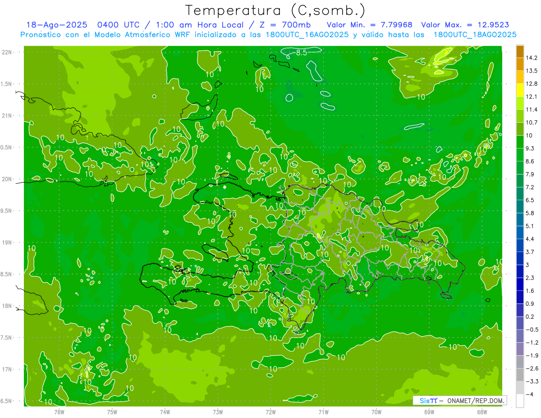Click the '20N' latitude label
This screenshot has width=541, height=418.
pyautogui.click(x=7, y=179)
